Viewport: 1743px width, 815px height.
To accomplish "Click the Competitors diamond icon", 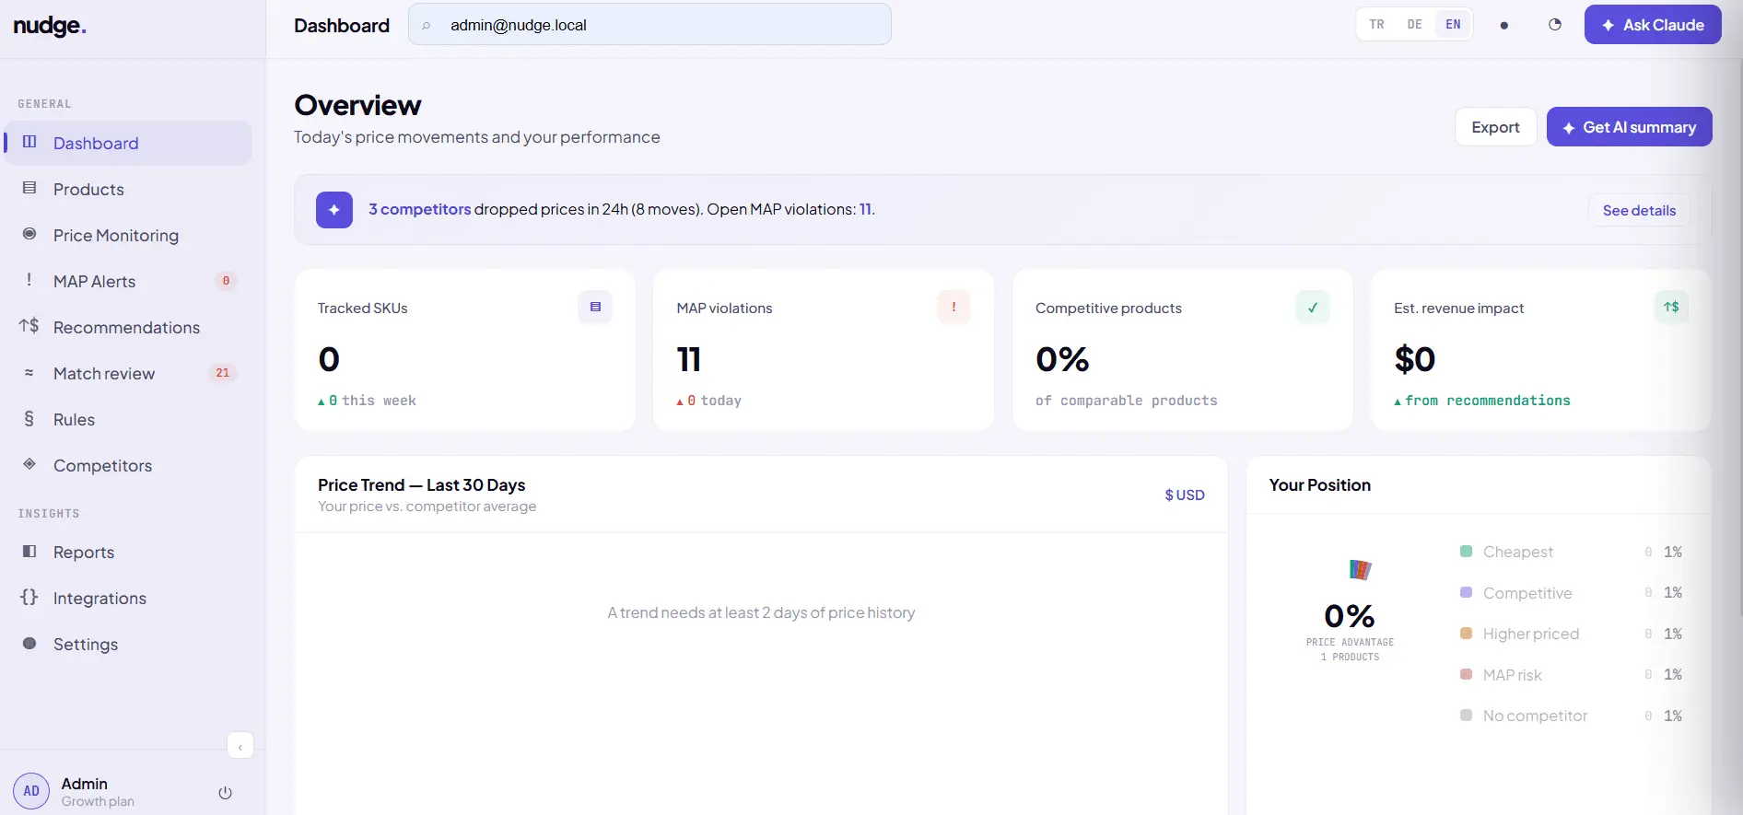I will [29, 464].
